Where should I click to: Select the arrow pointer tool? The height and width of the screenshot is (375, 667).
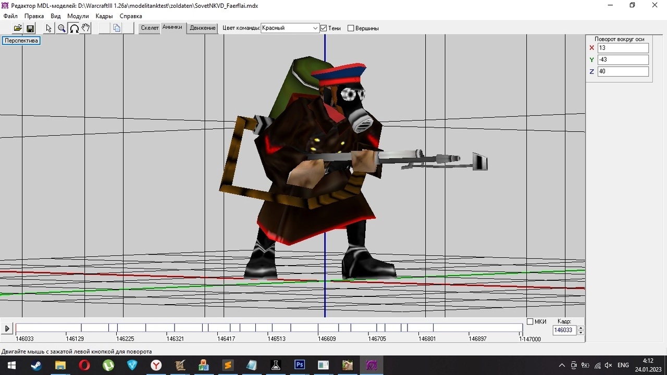click(49, 28)
